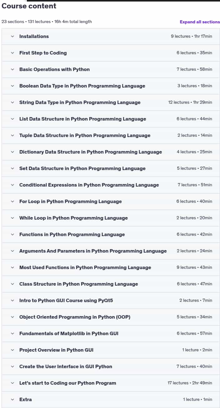Select Class Structure section title
The image size is (220, 408).
(x=79, y=284)
